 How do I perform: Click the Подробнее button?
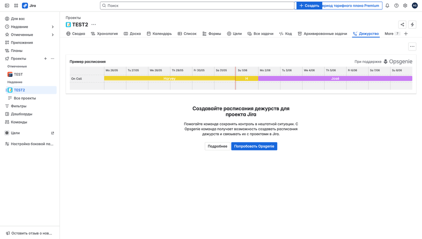coord(217,146)
